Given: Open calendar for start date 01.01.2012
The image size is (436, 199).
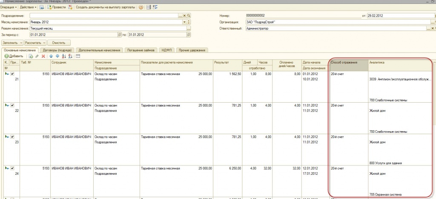Looking at the screenshot, I should (120, 35).
